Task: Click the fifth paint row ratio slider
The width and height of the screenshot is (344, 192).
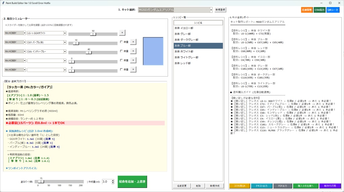Action: (93, 71)
